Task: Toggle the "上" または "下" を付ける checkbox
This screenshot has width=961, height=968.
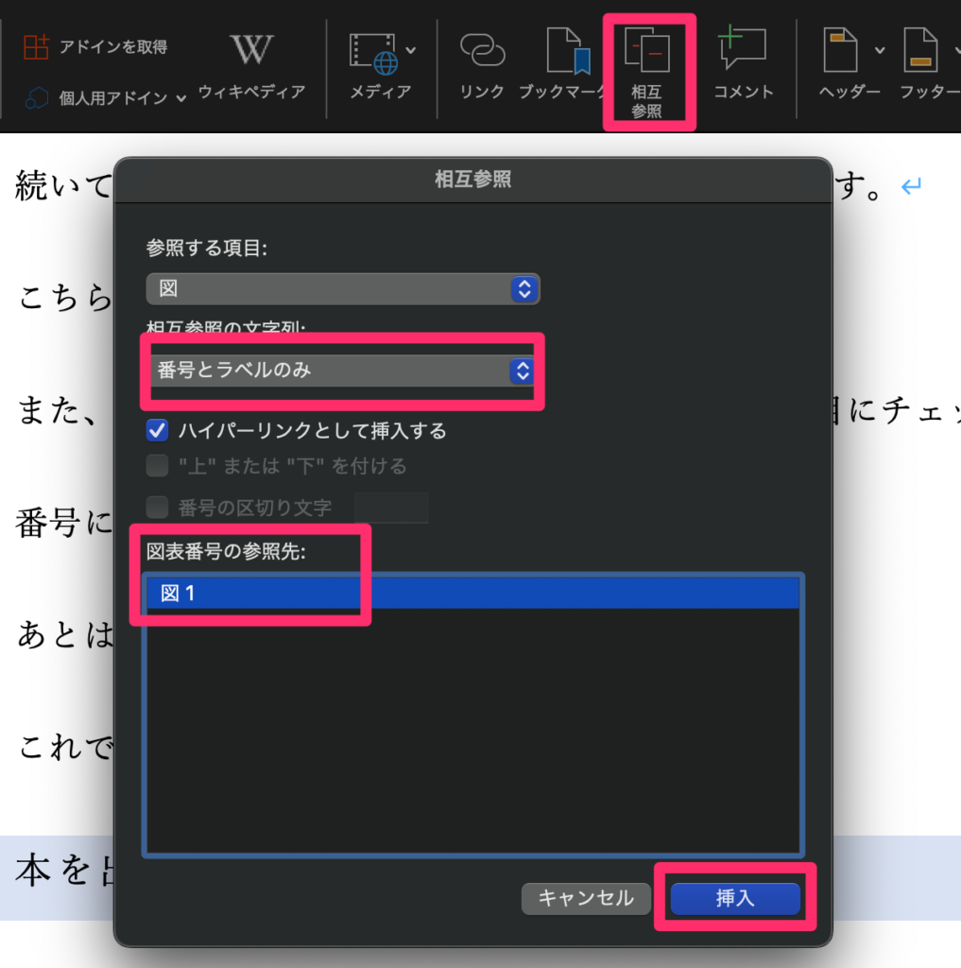Action: tap(158, 466)
